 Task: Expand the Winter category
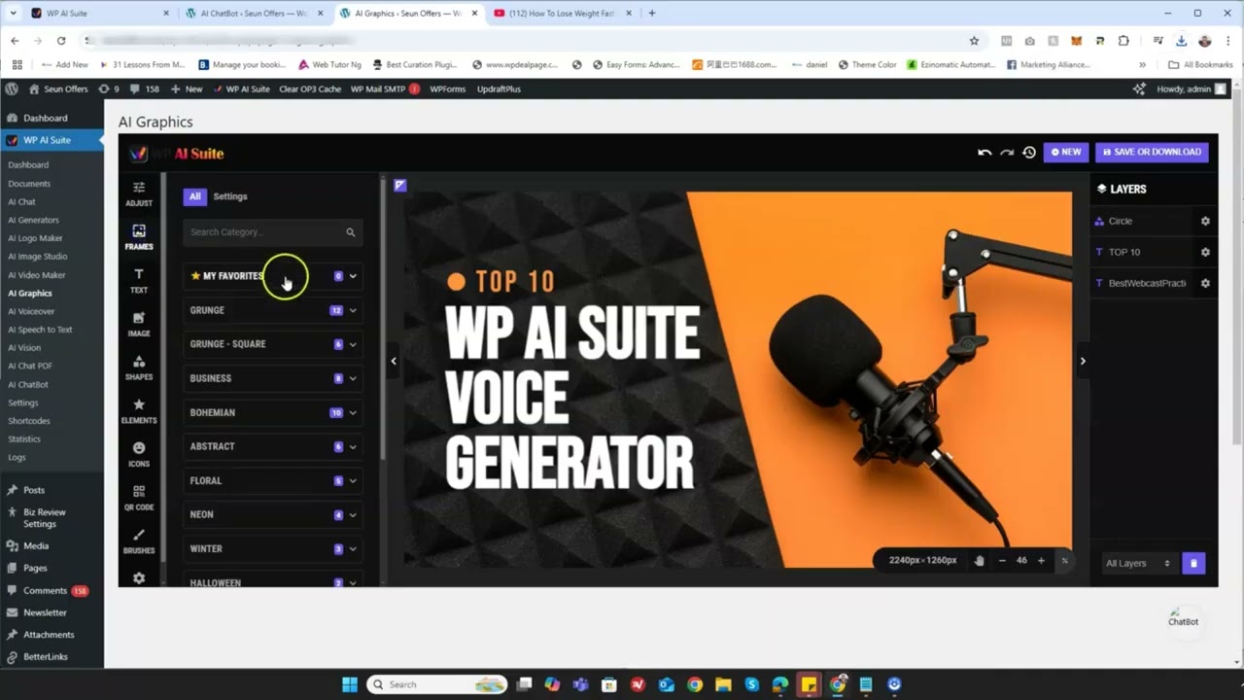click(272, 548)
